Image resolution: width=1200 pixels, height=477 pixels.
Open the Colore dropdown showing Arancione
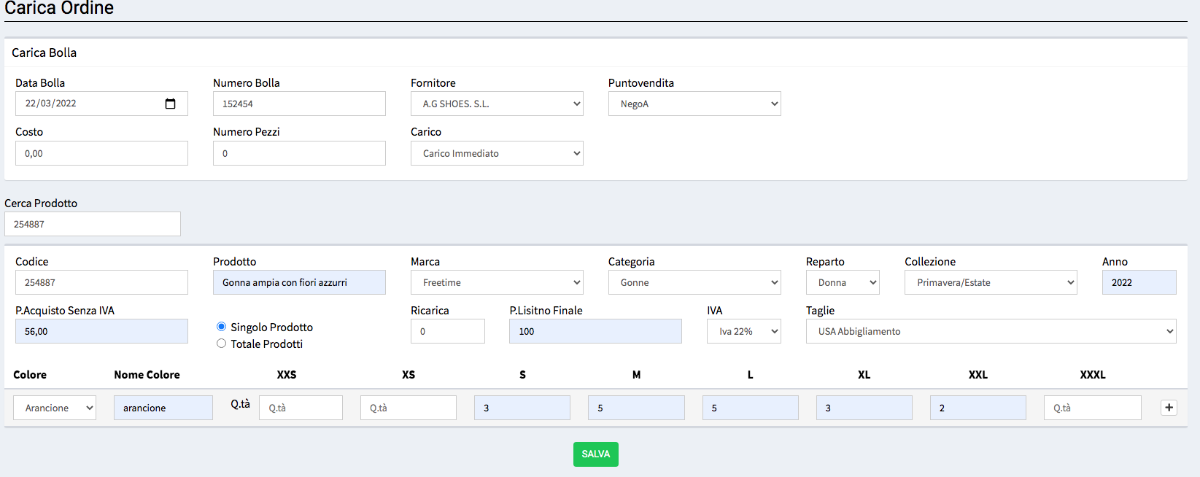(x=55, y=408)
